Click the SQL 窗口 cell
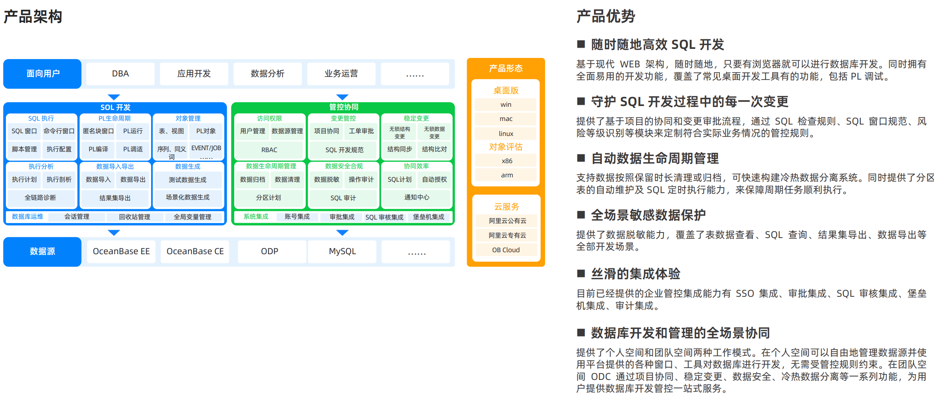 (24, 131)
